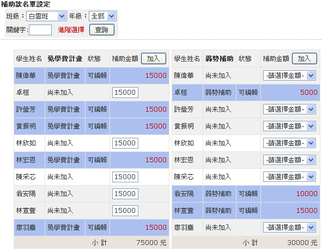Click 翁安陽 15000 amount input field
The width and height of the screenshot is (322, 251).
[x=125, y=194]
